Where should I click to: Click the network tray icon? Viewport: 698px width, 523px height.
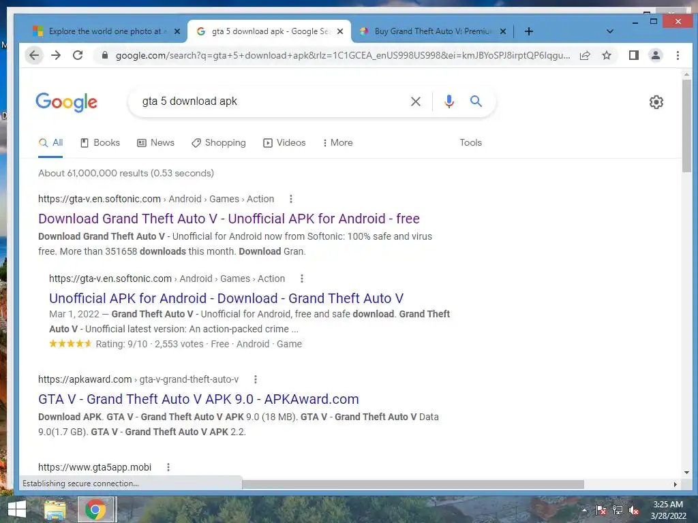[618, 510]
